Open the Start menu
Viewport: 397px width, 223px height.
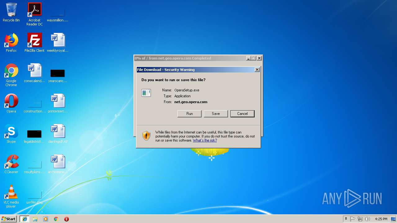point(9,219)
